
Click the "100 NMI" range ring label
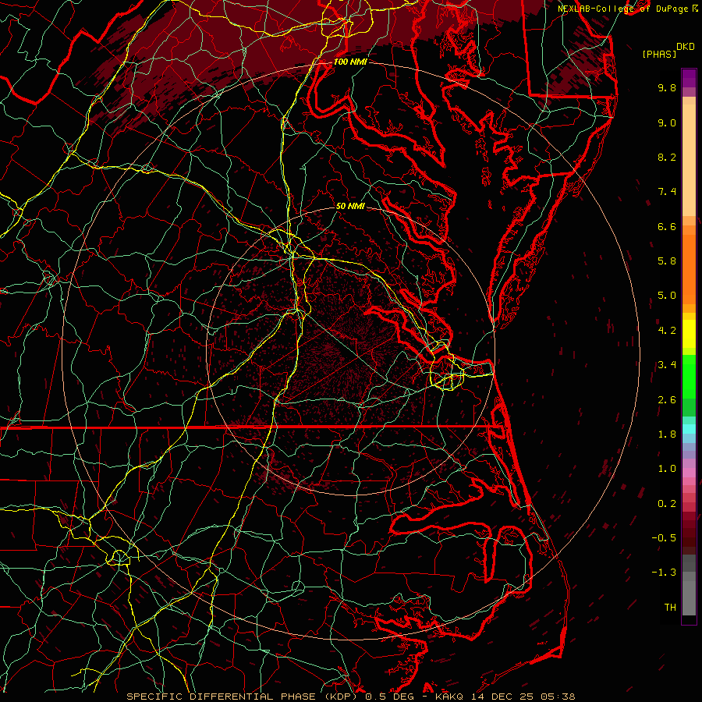[350, 62]
